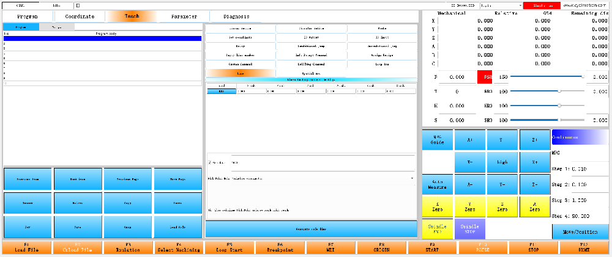This screenshot has width=612, height=257.
Task: Select the Teach tab
Action: 132,16
